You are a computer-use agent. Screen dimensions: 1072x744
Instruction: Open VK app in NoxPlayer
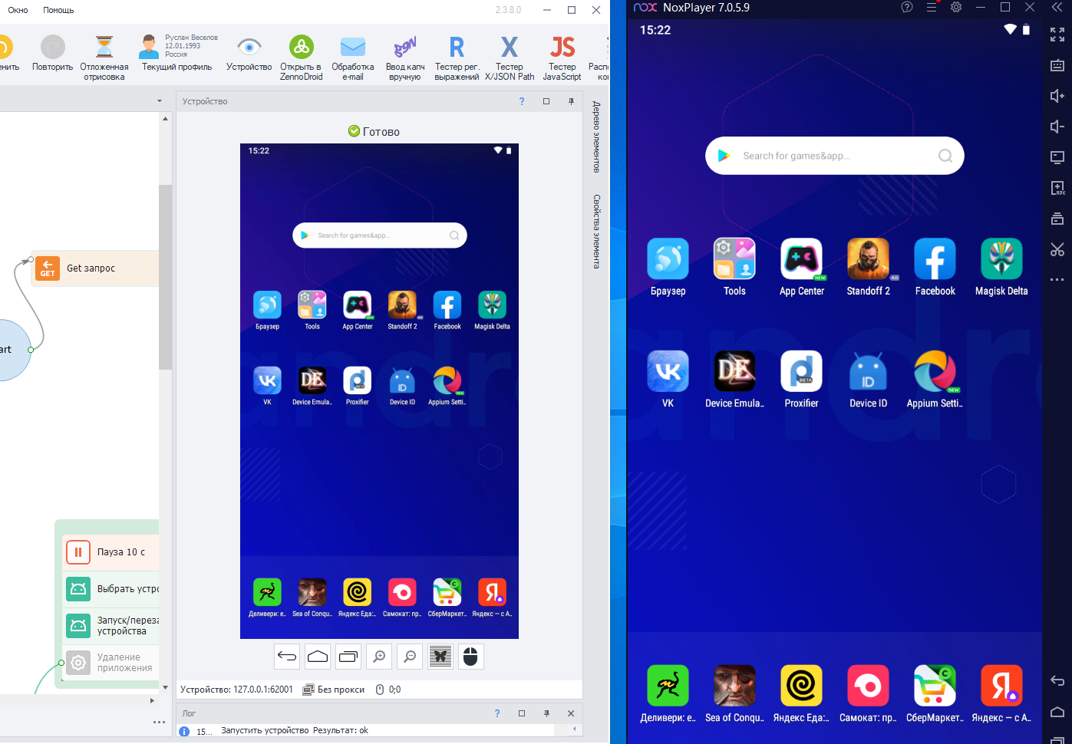pyautogui.click(x=668, y=379)
